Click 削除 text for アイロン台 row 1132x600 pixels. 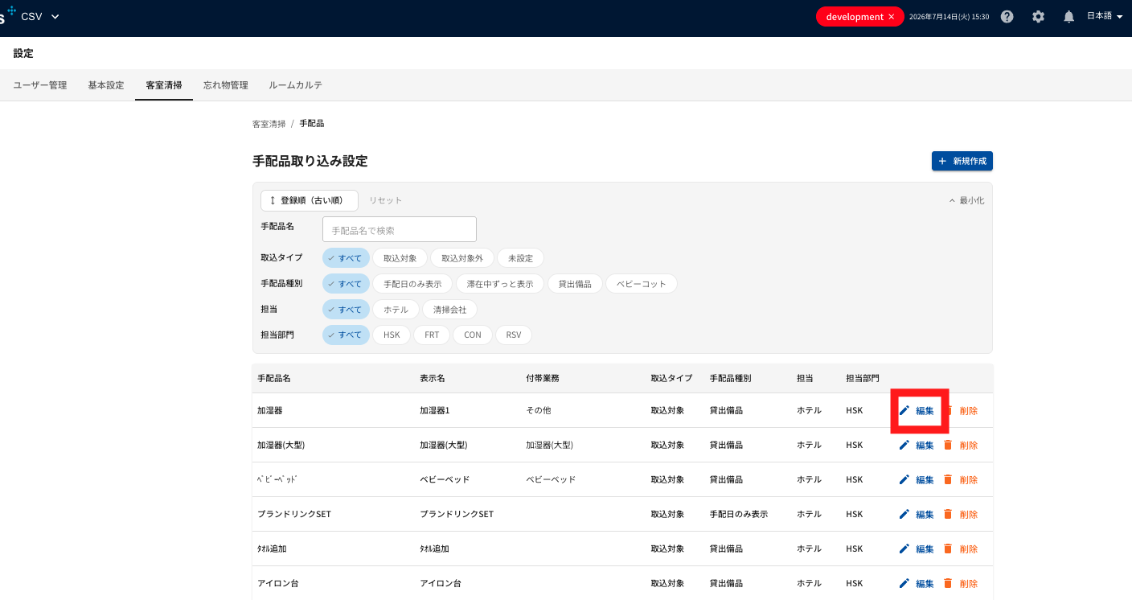tap(969, 584)
